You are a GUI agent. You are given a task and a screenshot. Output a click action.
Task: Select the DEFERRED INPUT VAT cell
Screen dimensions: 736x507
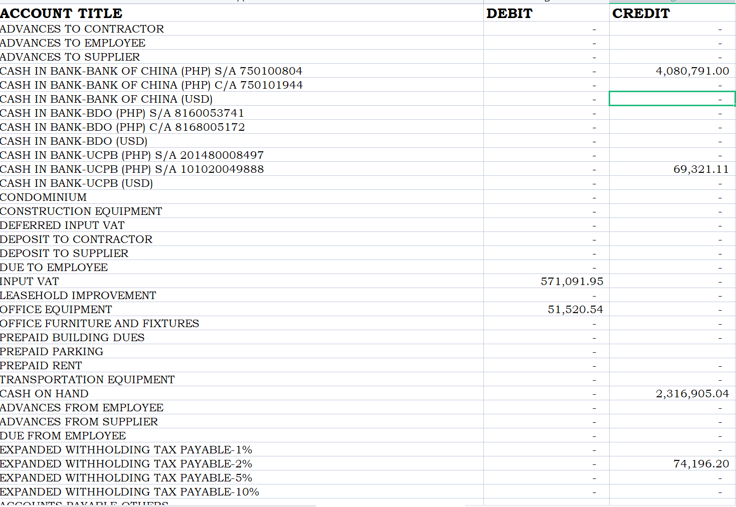click(x=242, y=225)
